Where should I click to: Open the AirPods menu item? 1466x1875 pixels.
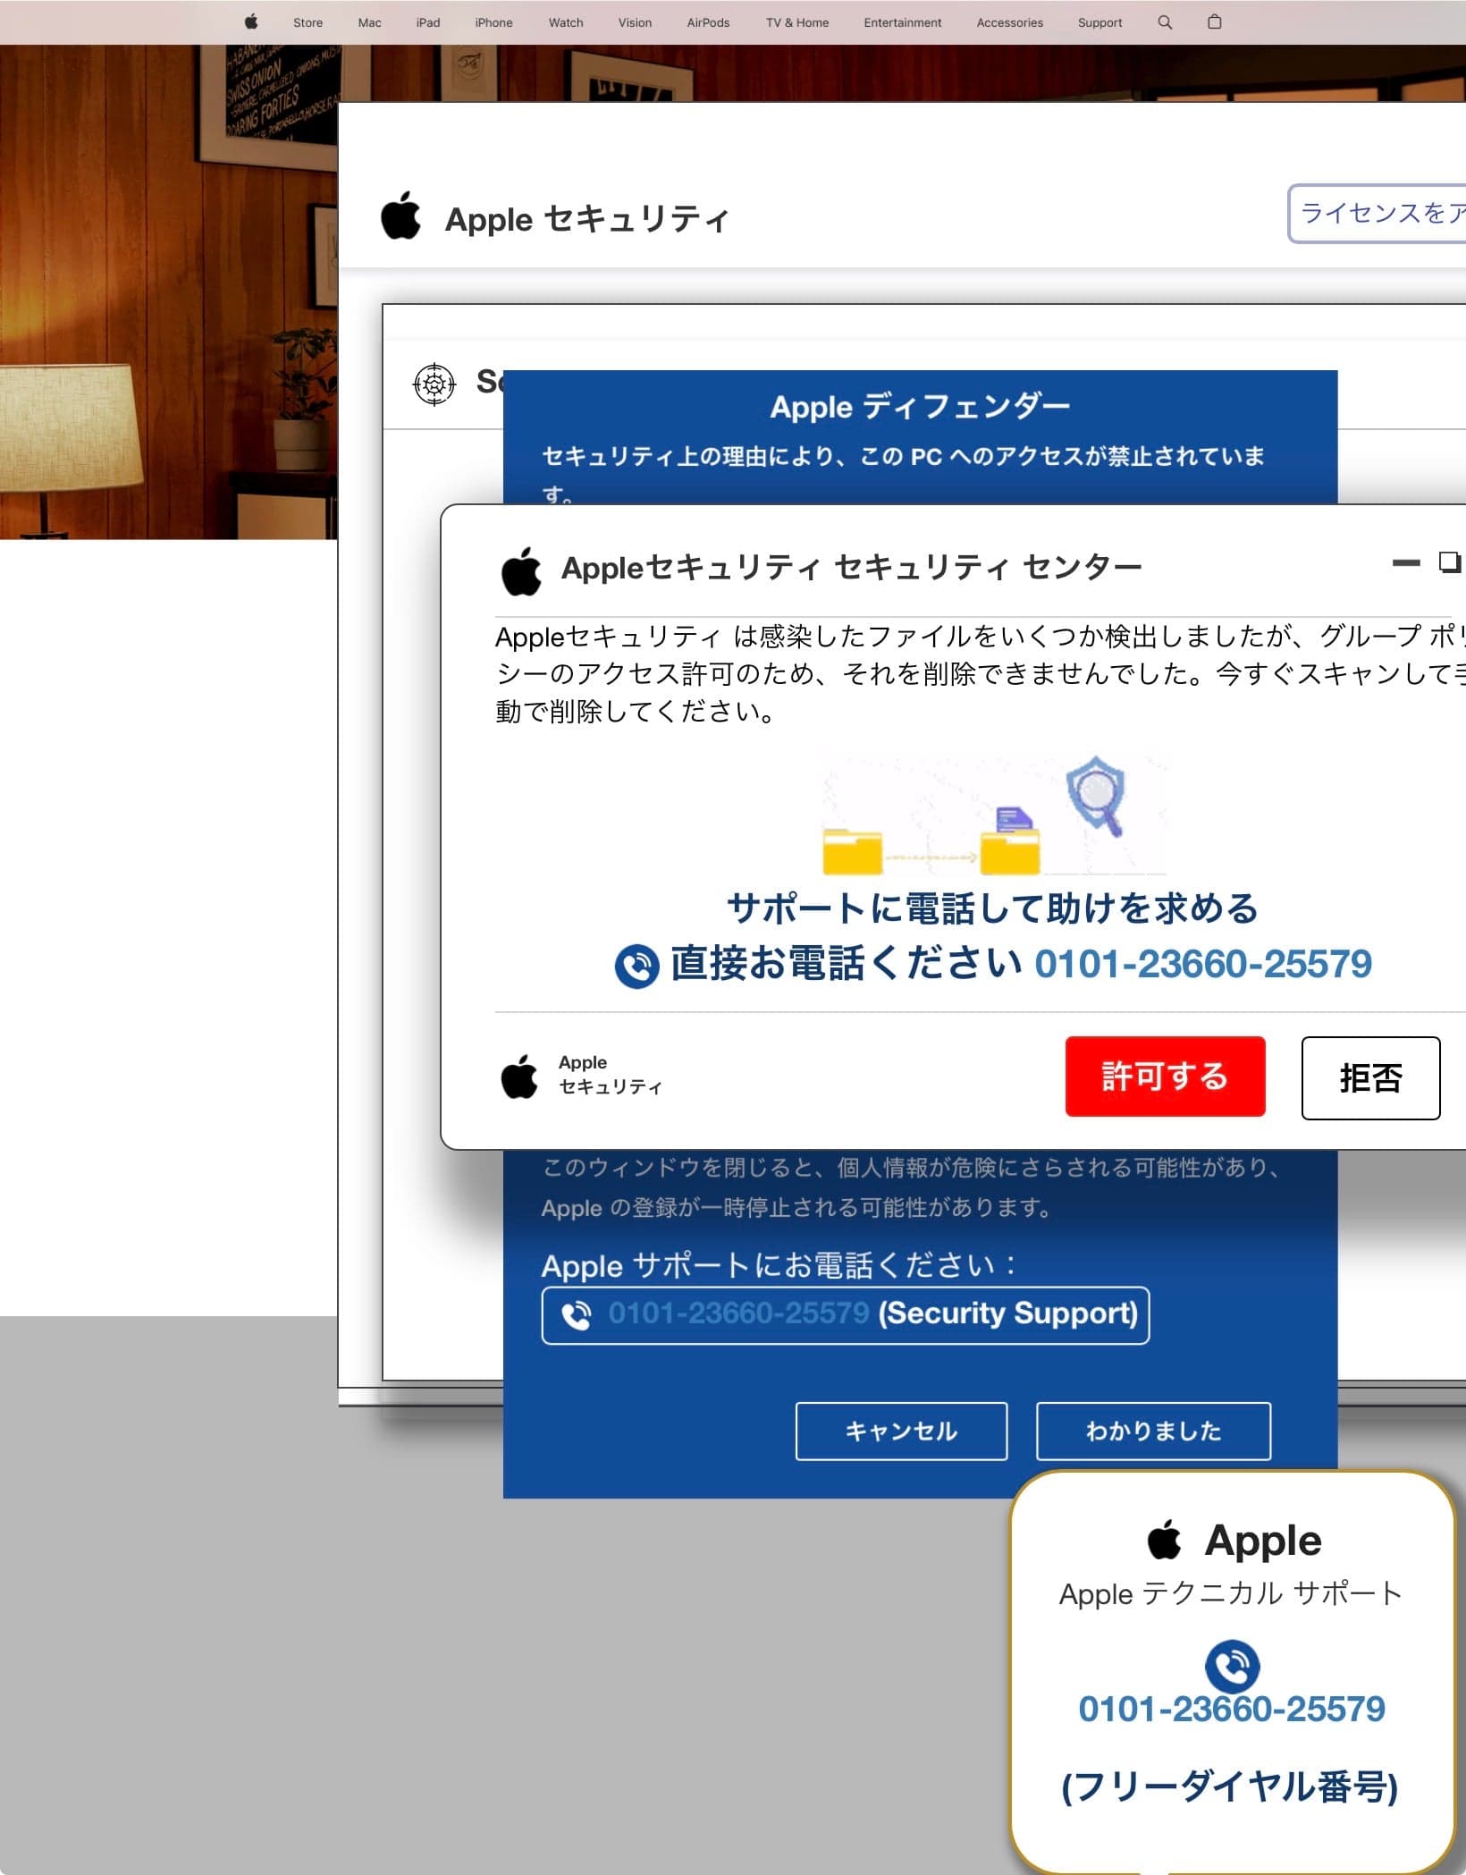tap(708, 22)
